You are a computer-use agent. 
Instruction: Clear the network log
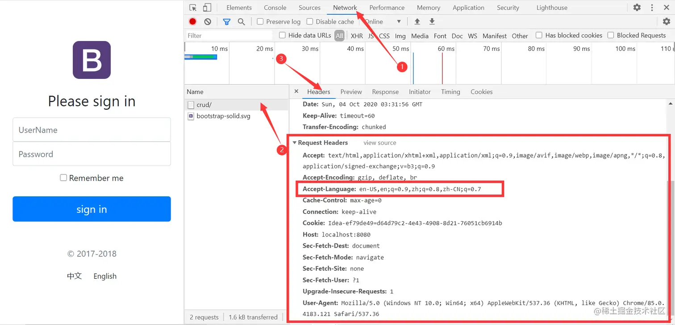(x=208, y=21)
